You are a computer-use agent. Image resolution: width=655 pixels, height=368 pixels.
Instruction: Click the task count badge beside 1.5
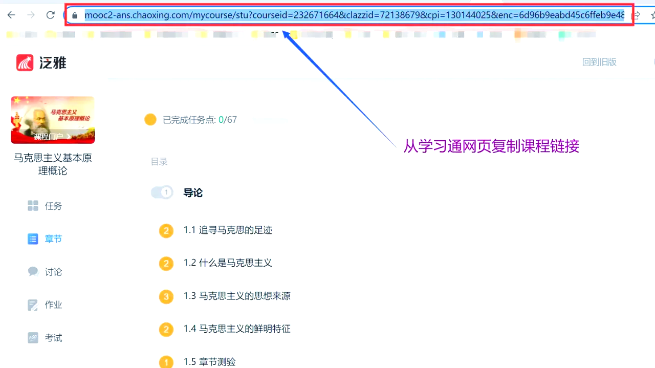(166, 362)
